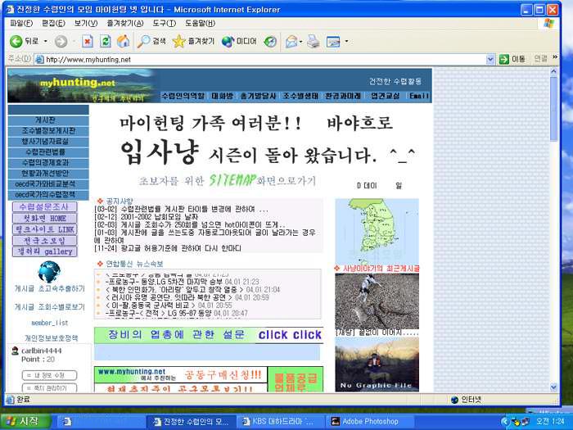Click the History icon in toolbar

(x=270, y=41)
